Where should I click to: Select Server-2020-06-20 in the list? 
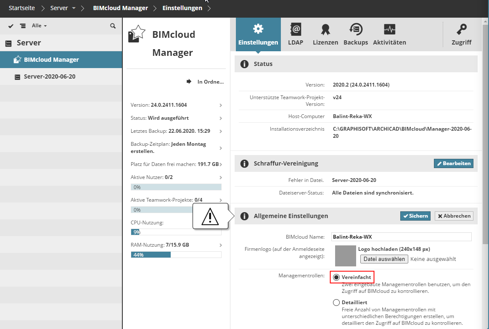[x=61, y=76]
